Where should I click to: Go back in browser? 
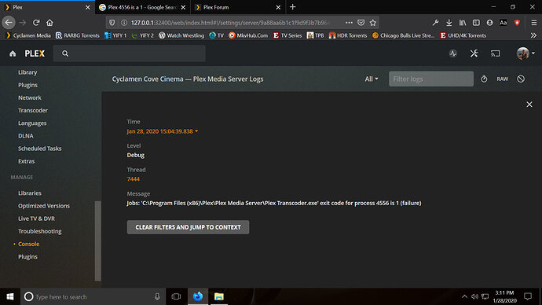(x=9, y=23)
